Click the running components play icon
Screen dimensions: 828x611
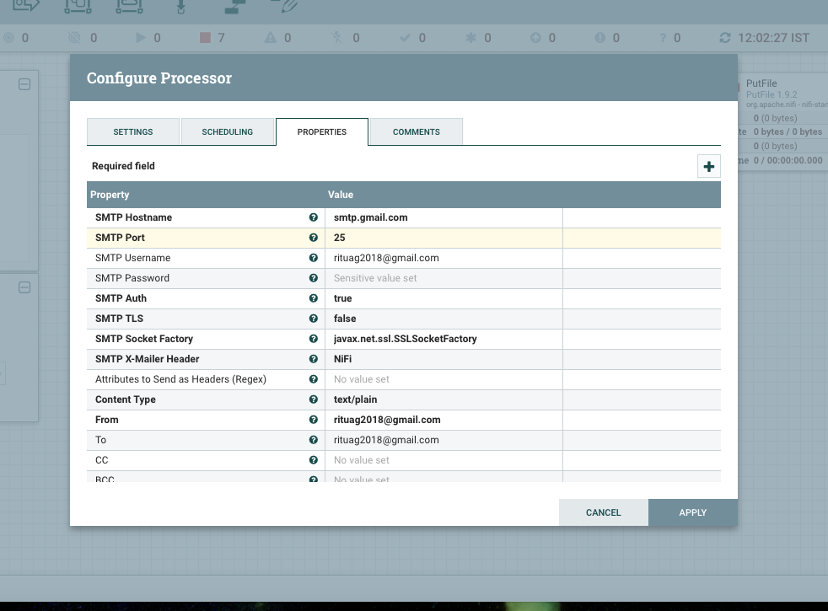tap(141, 37)
